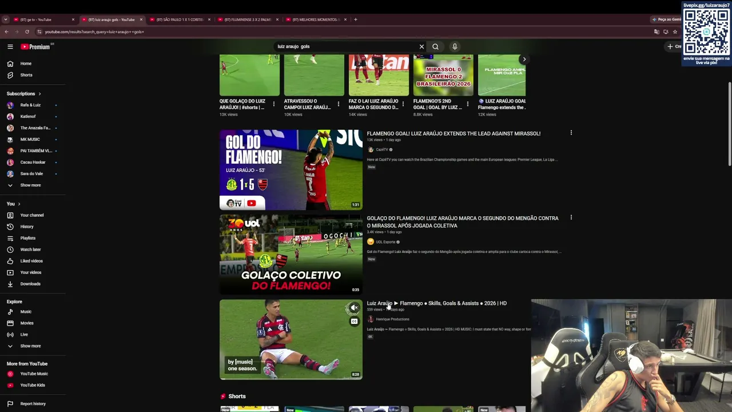Screen dimensions: 732x412
Task: Open Luiz Araújo Skills, Goals & Assists title
Action: coord(437,303)
